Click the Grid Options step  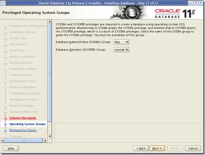18,44
